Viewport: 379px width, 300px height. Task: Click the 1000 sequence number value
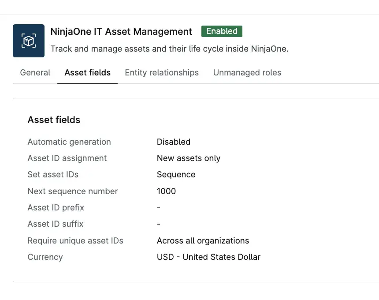(166, 191)
